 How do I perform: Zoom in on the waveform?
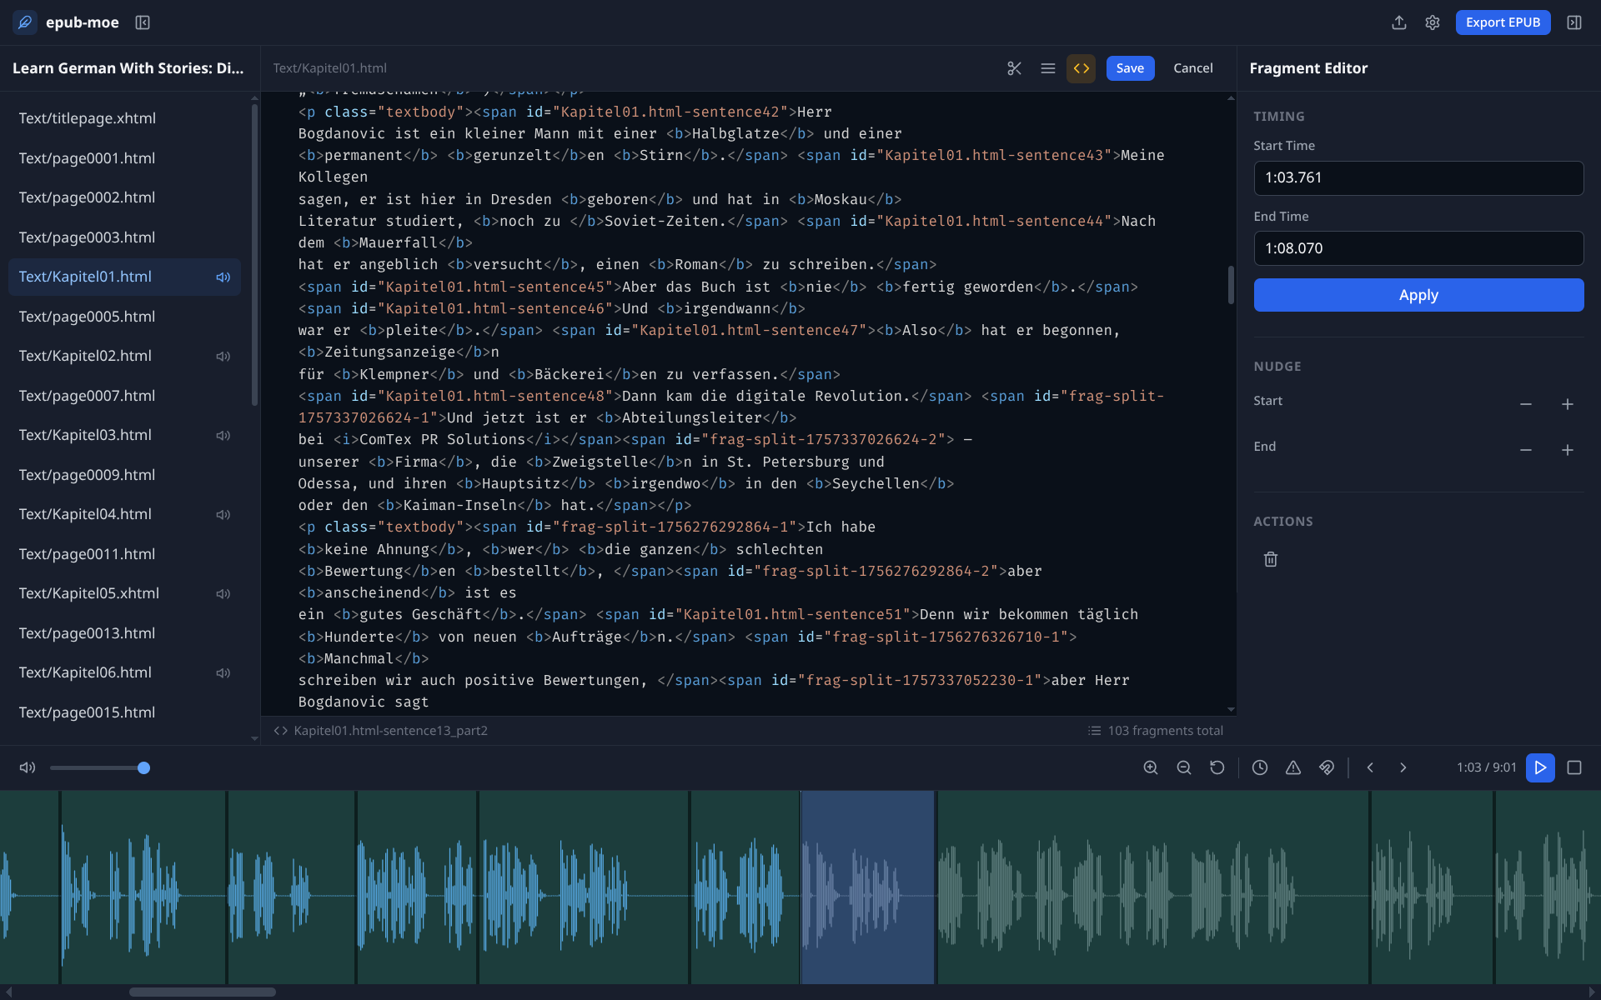tap(1151, 767)
